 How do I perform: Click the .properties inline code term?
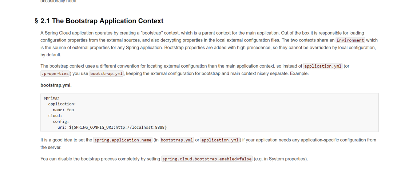point(55,73)
